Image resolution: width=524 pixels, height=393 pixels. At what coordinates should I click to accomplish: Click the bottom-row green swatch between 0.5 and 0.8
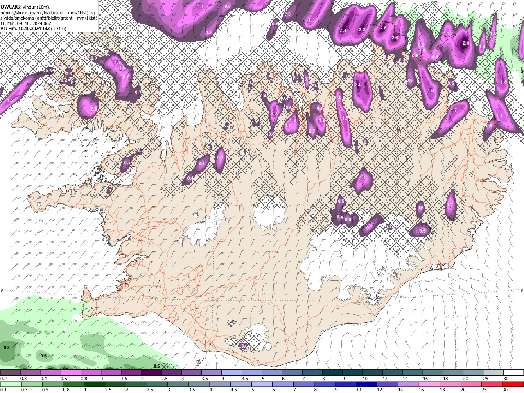[52, 384]
